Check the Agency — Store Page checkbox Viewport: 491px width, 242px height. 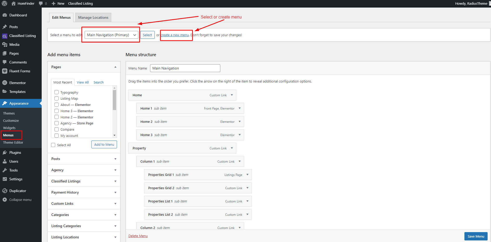57,123
